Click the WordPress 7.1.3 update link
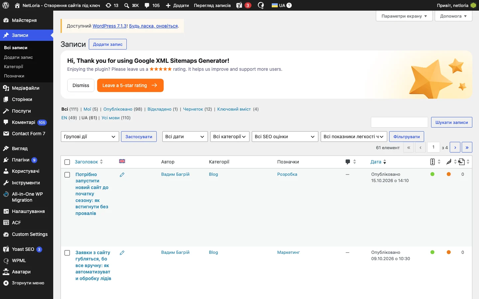This screenshot has height=299, width=479. pyautogui.click(x=109, y=26)
